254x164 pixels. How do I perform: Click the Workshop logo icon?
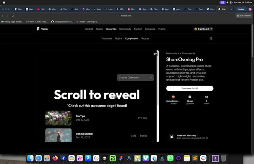[171, 137]
